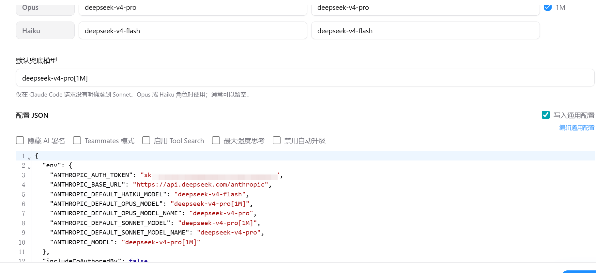
Task: Enable the 启用 Tool Search checkbox
Action: pos(146,140)
